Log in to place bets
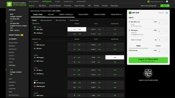 click(x=148, y=60)
